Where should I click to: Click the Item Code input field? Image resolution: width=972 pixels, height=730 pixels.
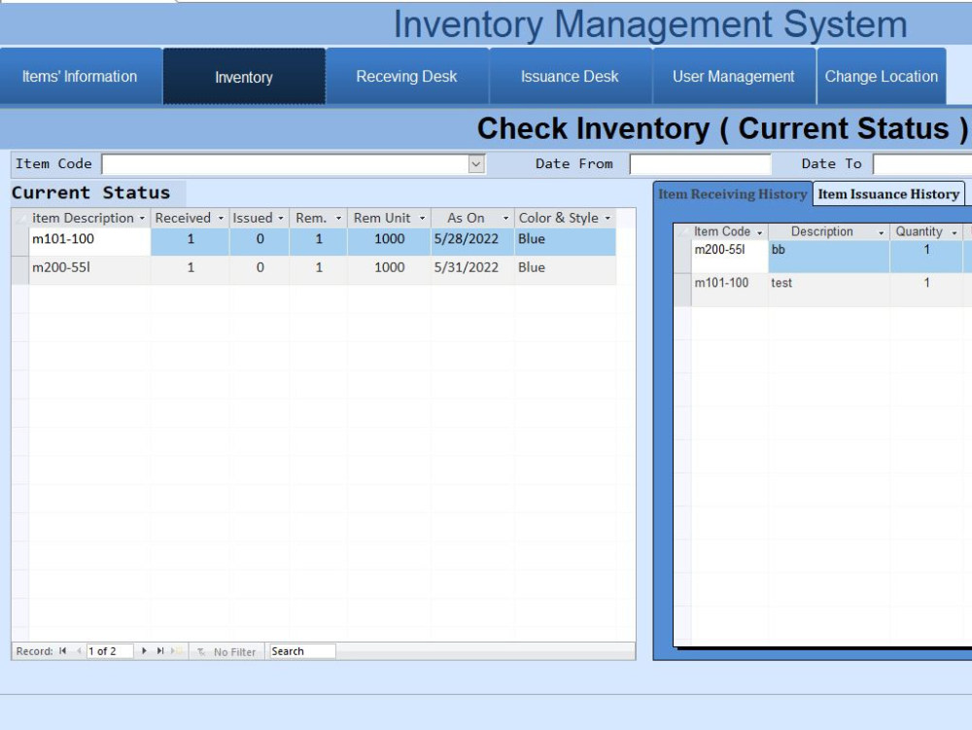[x=285, y=164]
